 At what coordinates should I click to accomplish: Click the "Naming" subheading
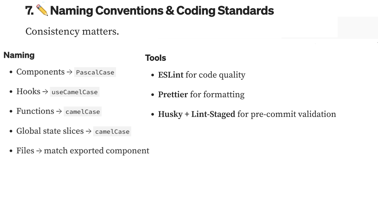(x=19, y=55)
